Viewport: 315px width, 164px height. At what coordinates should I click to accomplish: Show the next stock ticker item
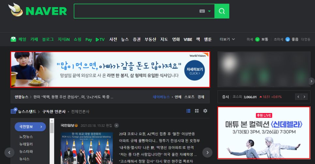(x=305, y=97)
